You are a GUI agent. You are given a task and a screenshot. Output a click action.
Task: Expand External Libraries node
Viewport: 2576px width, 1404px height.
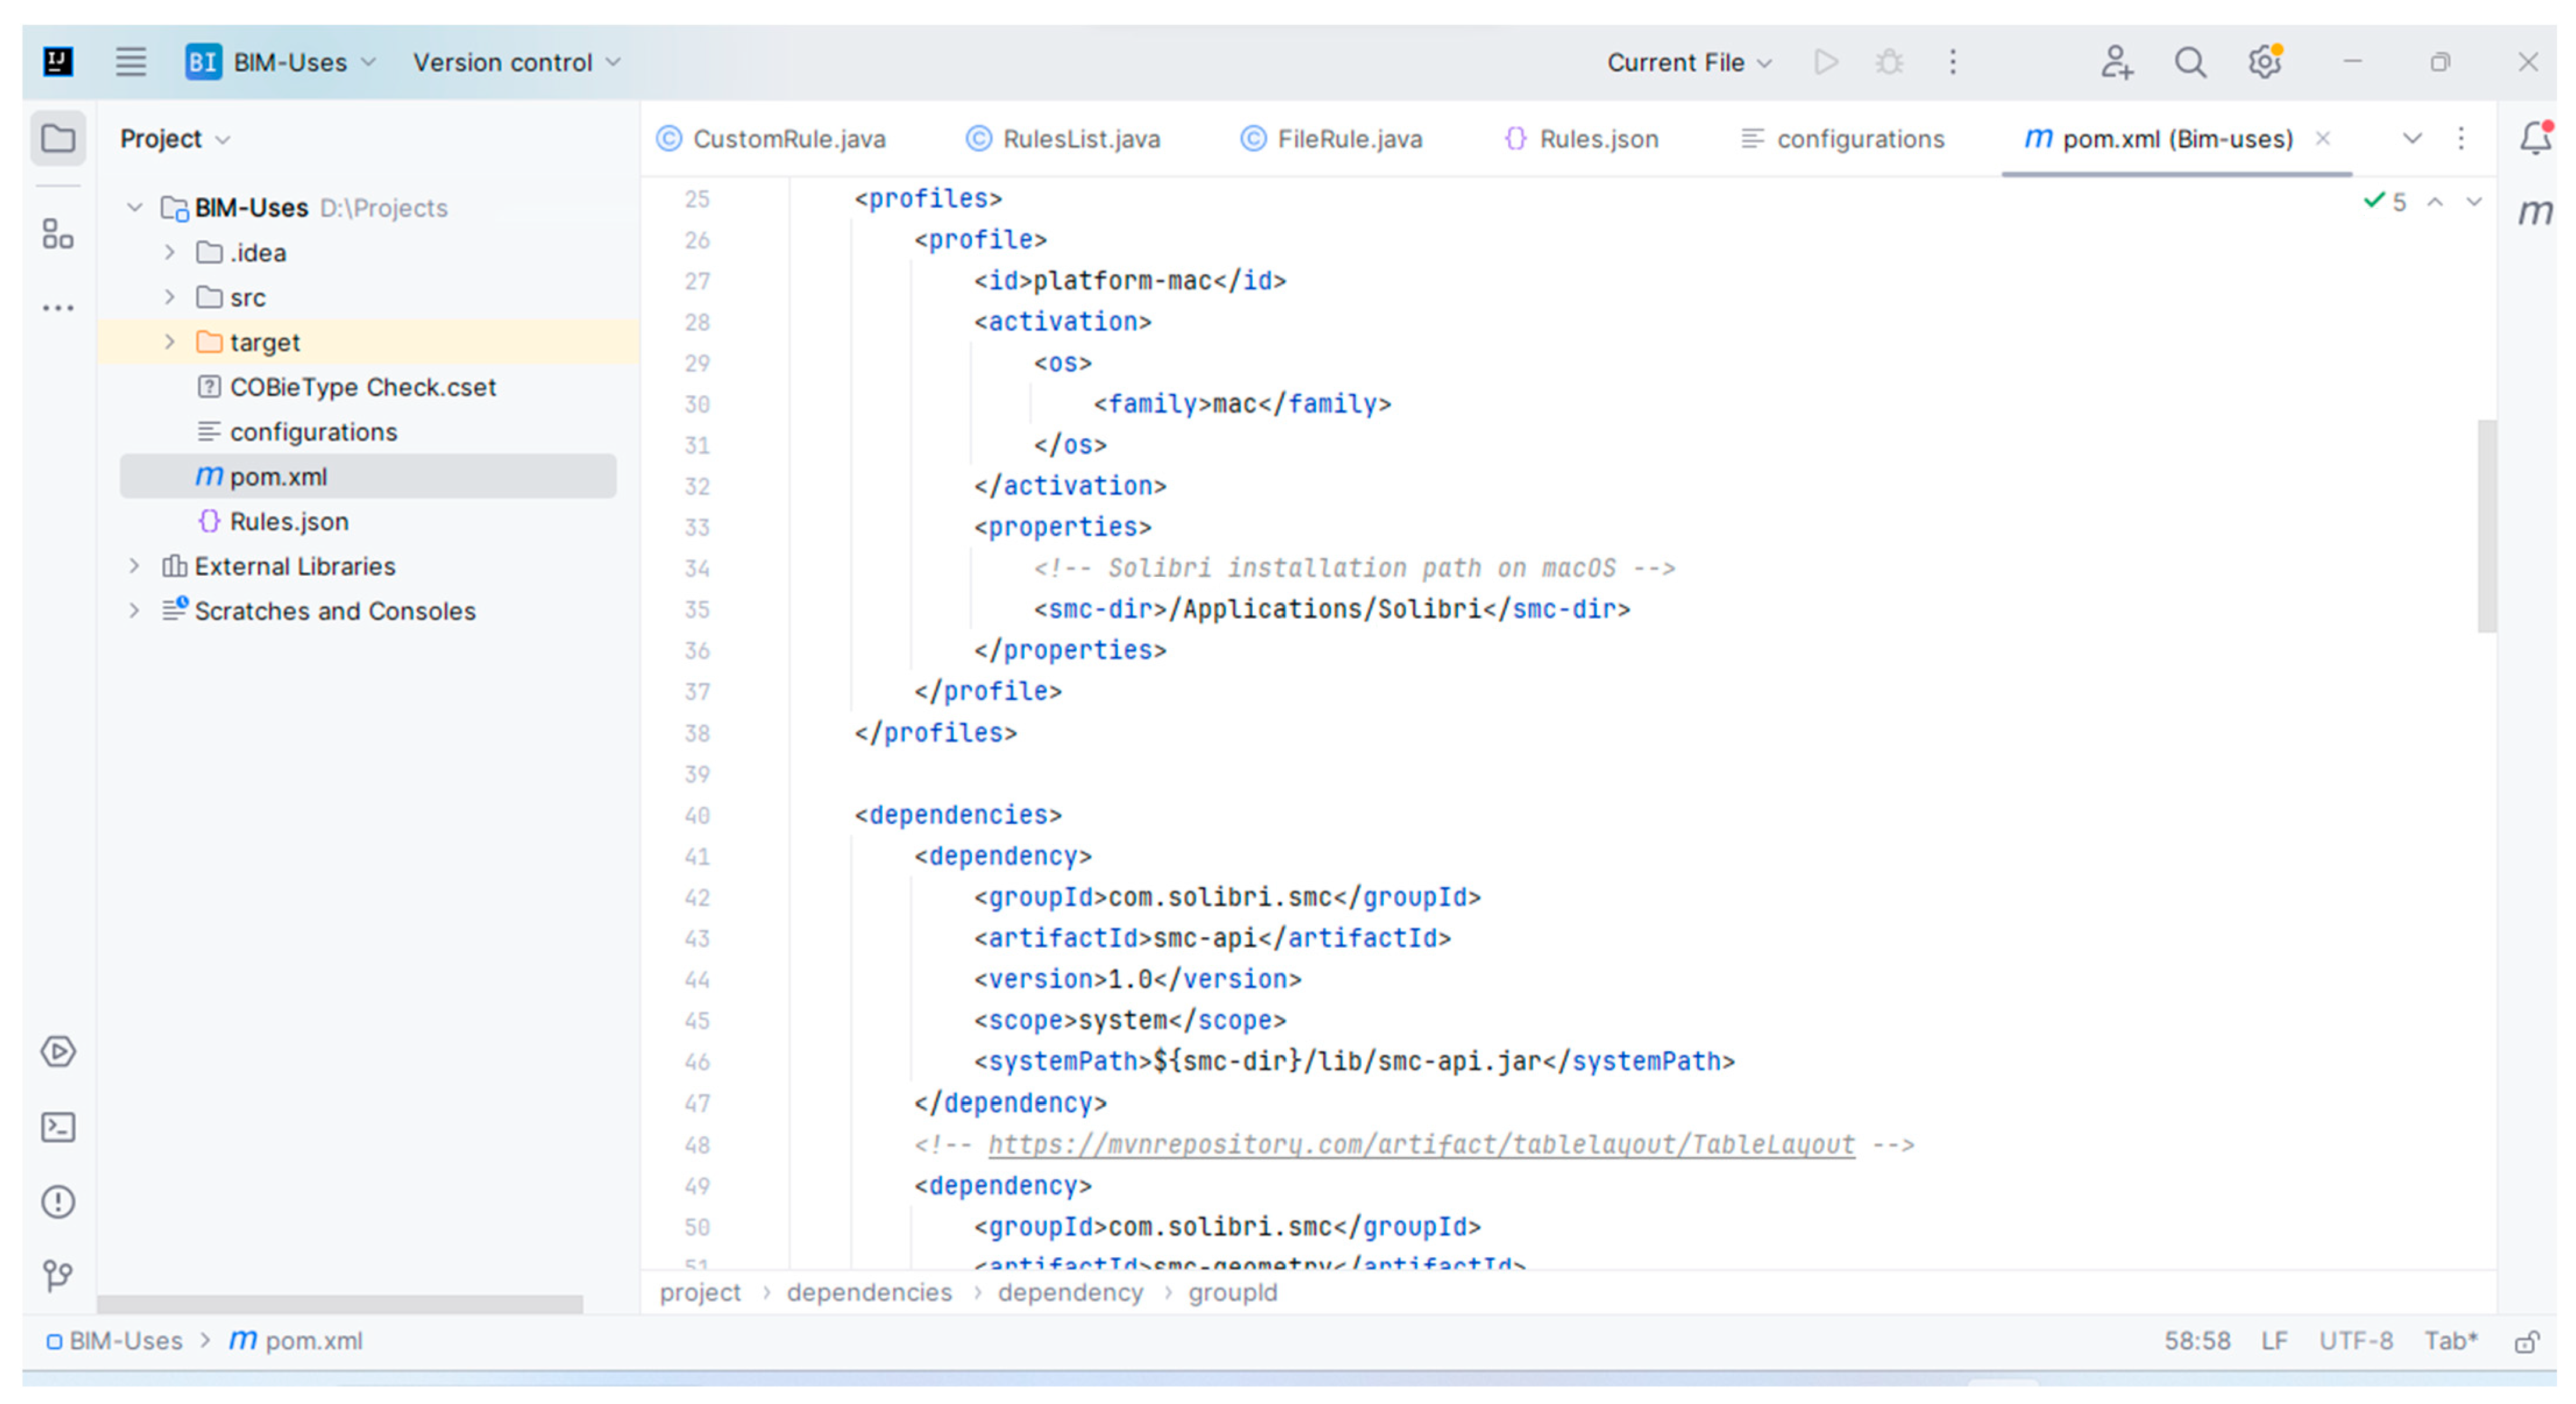click(x=134, y=566)
